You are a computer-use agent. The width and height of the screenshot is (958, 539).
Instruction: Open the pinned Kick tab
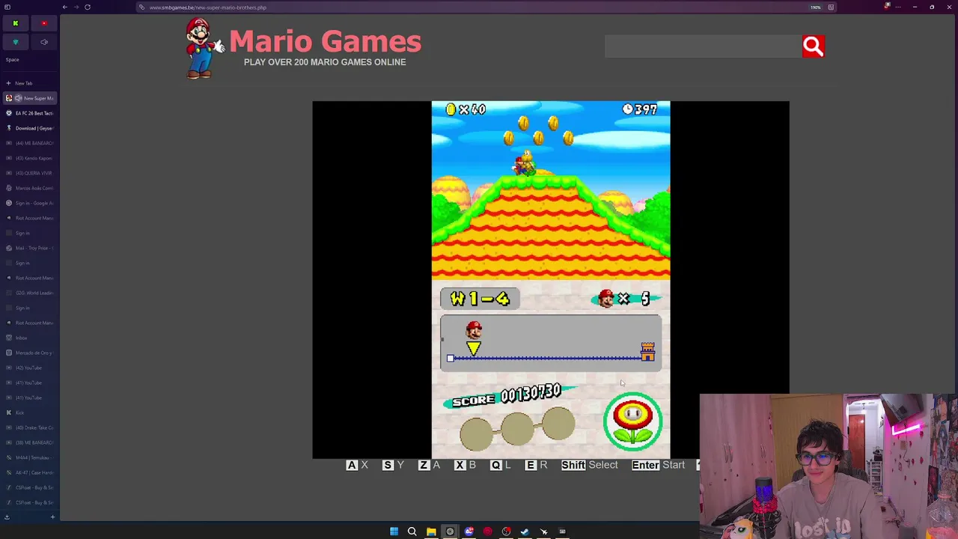15,23
